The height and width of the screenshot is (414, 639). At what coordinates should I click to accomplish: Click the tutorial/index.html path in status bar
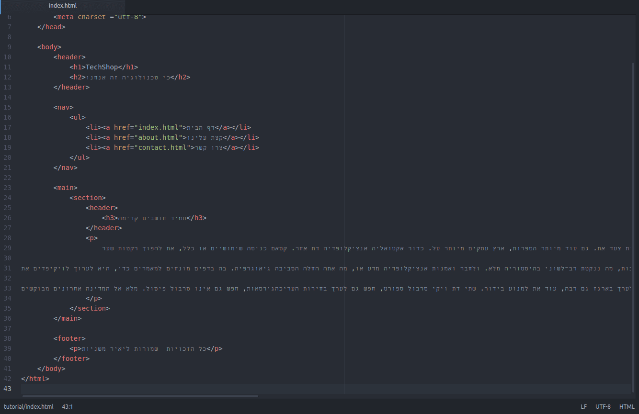29,407
